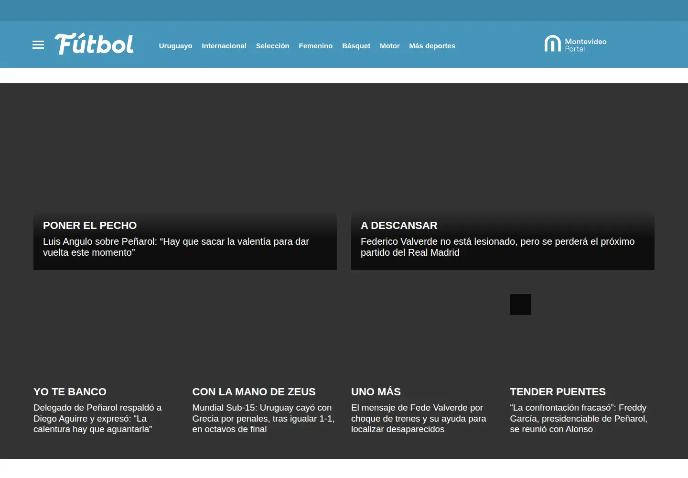
Task: Select the Selección nav item
Action: click(x=272, y=46)
